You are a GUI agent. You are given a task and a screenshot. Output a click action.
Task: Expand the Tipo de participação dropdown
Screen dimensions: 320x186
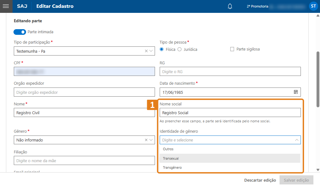click(x=151, y=51)
